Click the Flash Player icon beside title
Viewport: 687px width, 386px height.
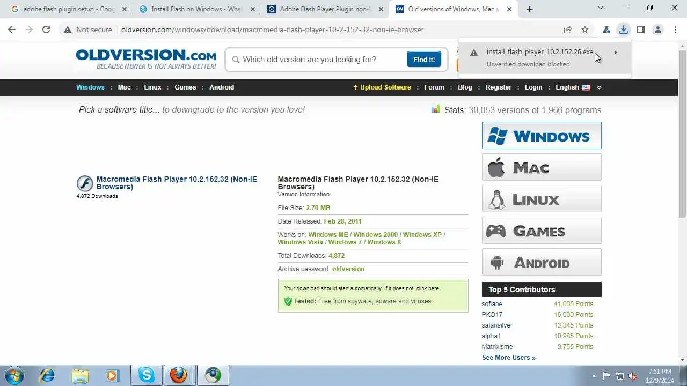coord(85,183)
